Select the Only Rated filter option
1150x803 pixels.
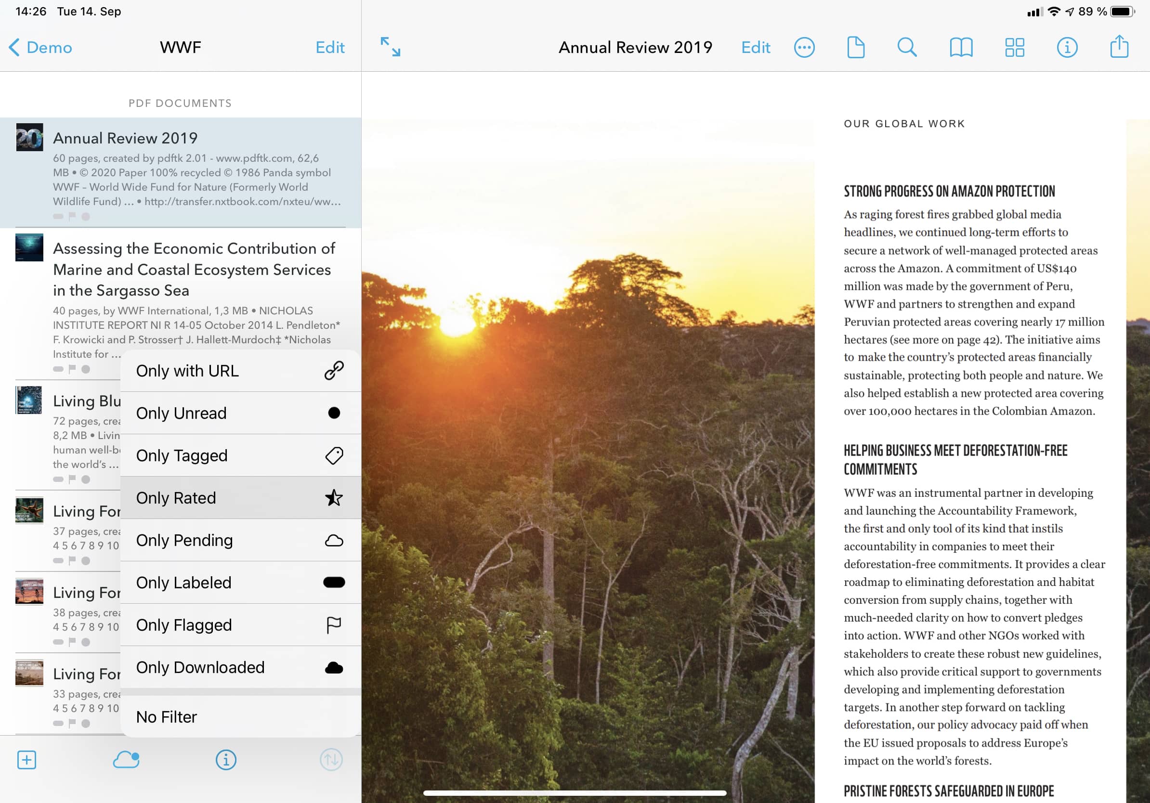coord(240,498)
